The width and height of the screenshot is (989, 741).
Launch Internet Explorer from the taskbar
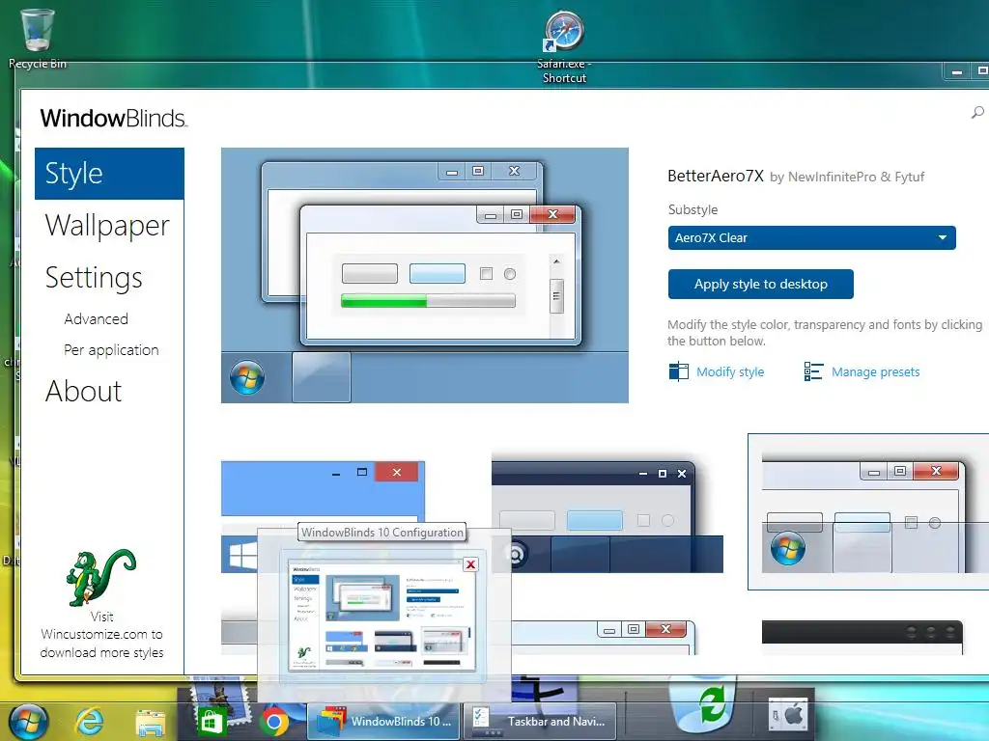pyautogui.click(x=89, y=721)
